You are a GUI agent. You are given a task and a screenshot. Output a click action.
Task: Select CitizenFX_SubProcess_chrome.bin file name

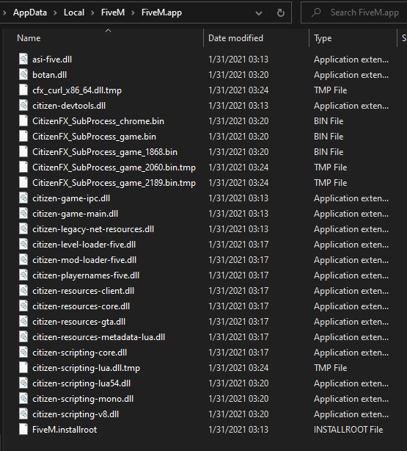coord(98,121)
